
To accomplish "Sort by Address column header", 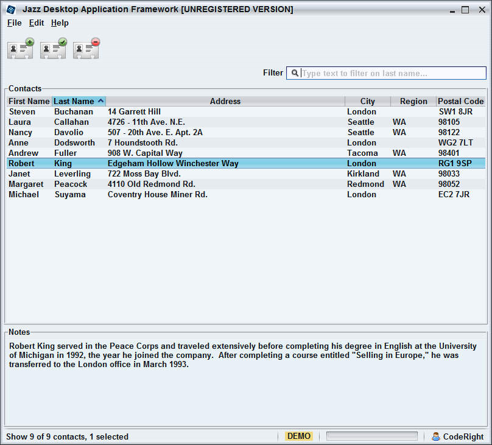I will point(225,101).
